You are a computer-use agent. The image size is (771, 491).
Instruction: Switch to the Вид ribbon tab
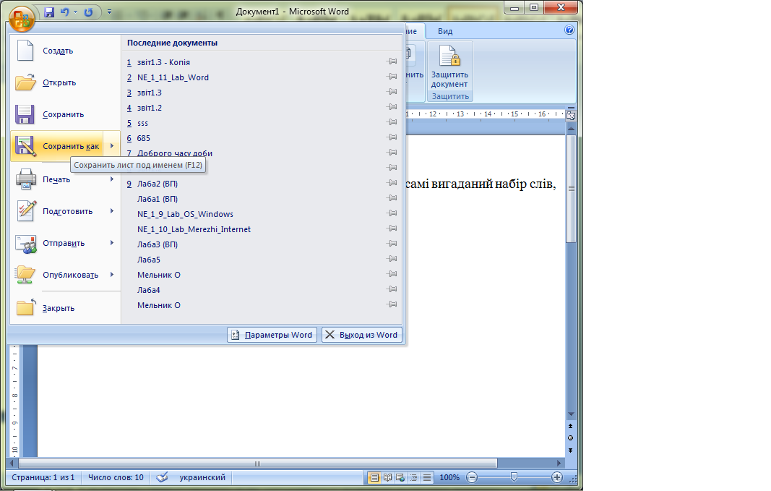tap(445, 31)
